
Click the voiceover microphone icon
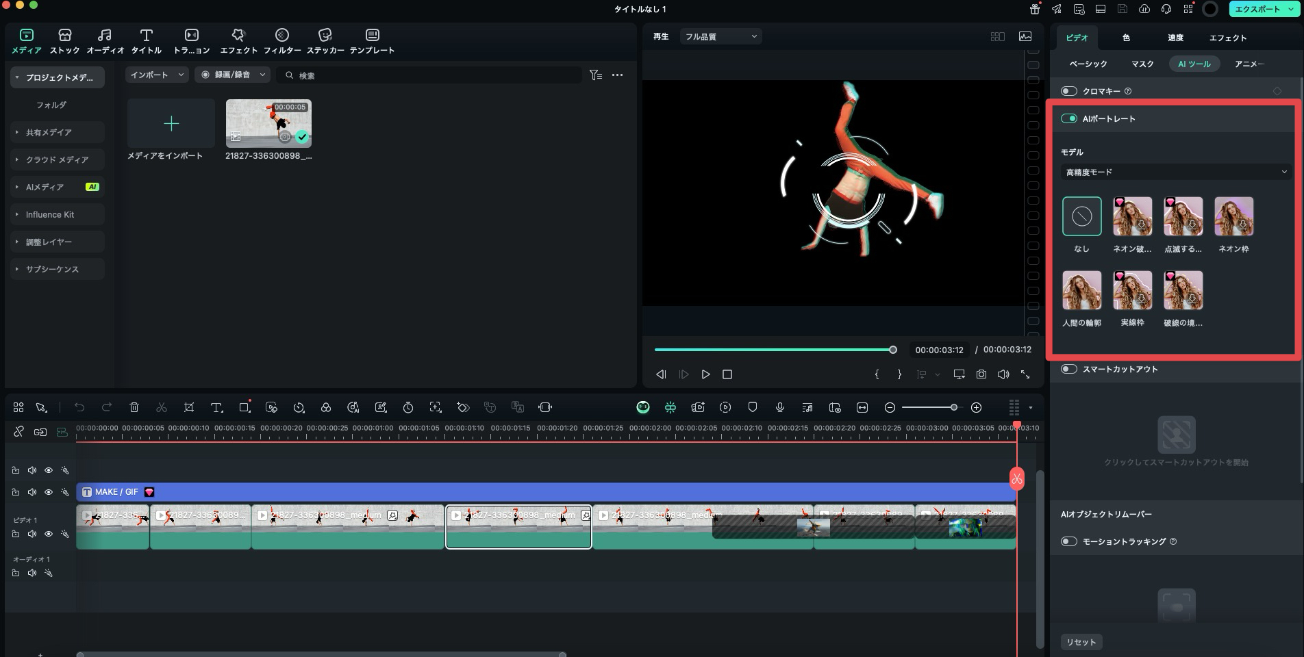(x=779, y=407)
